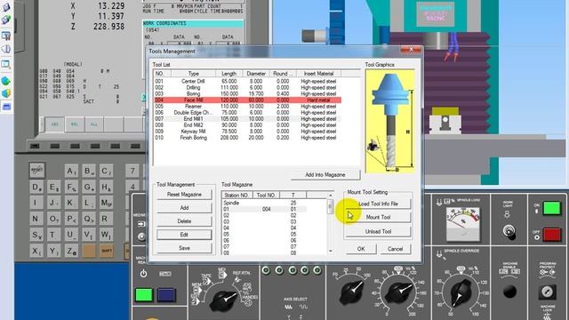Select tool 007 End Mill1 row

[247, 118]
